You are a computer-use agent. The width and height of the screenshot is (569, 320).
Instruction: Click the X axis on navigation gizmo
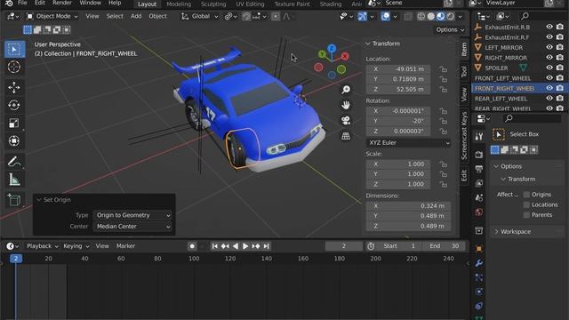pos(345,56)
